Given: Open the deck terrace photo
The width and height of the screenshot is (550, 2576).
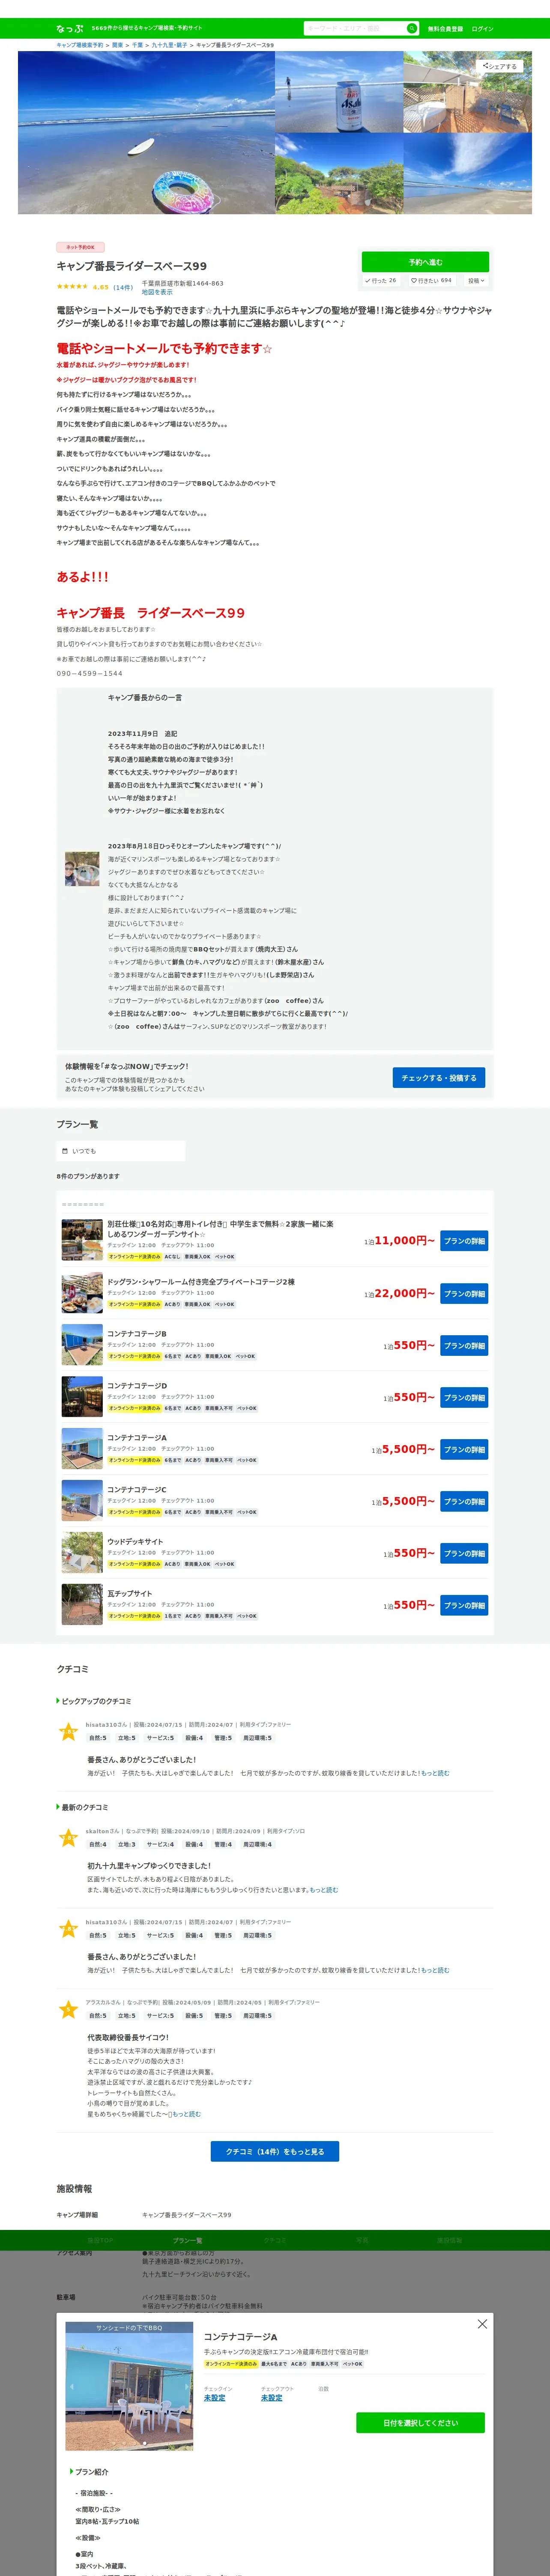Looking at the screenshot, I should [x=467, y=92].
